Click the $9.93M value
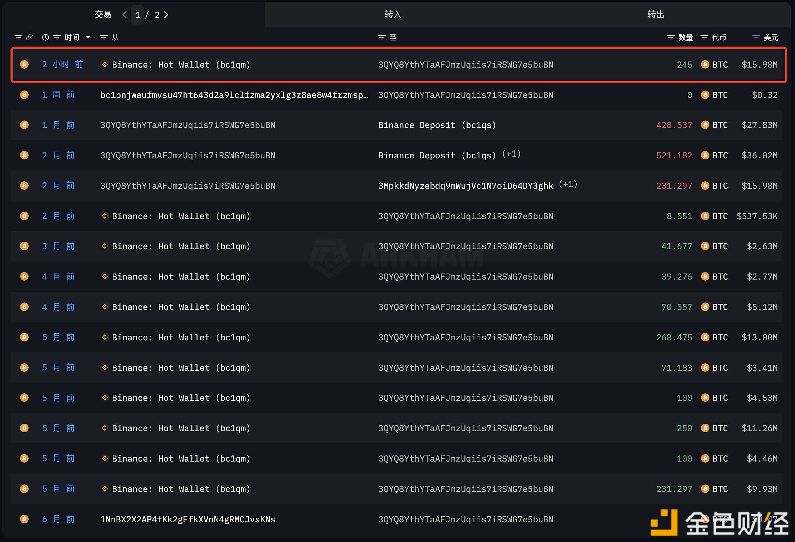The image size is (795, 542). 762,489
